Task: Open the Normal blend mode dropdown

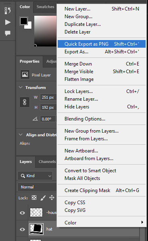Action: click(37, 187)
